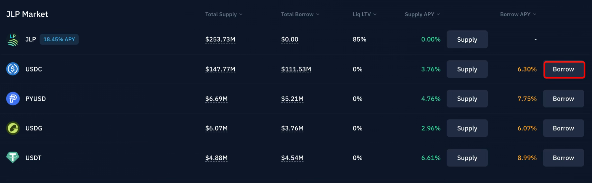Borrow USDG at 6.07% APY
The width and height of the screenshot is (592, 183).
[563, 128]
